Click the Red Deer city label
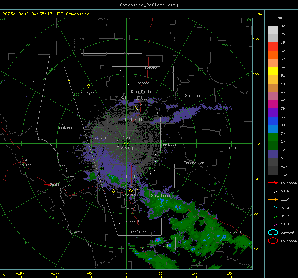 pos(140,100)
